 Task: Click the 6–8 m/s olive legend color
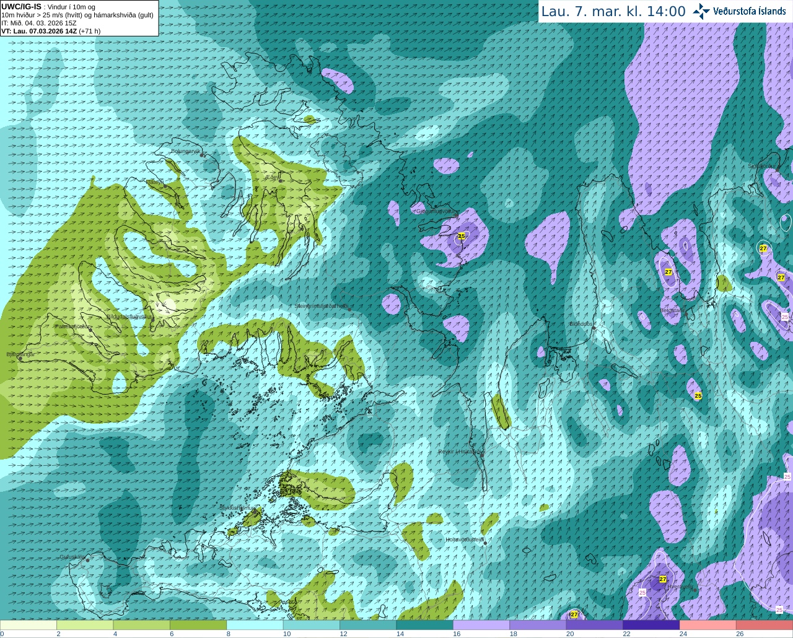[x=198, y=625]
